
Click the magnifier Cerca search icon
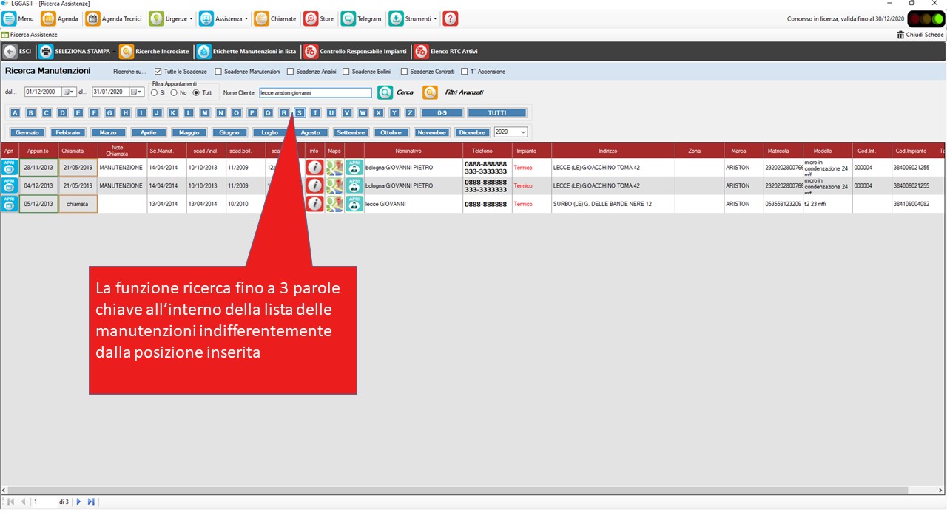(x=385, y=92)
